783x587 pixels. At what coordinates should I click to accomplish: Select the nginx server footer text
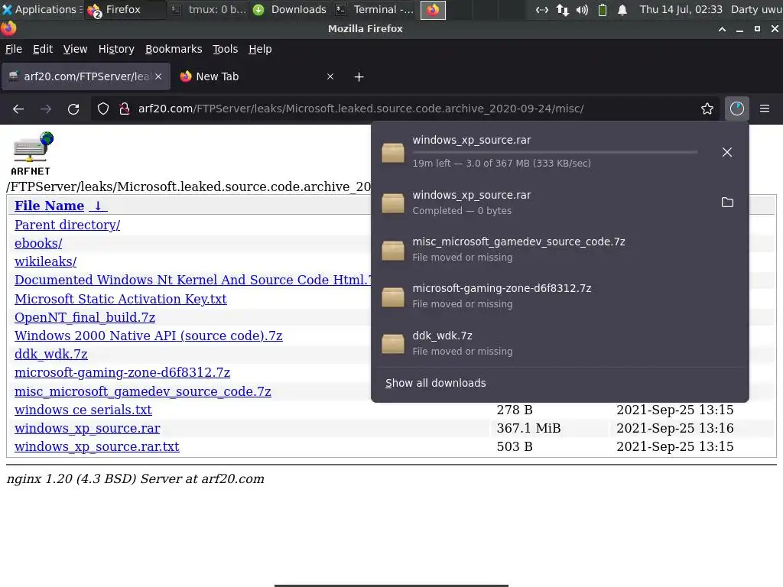tap(135, 478)
